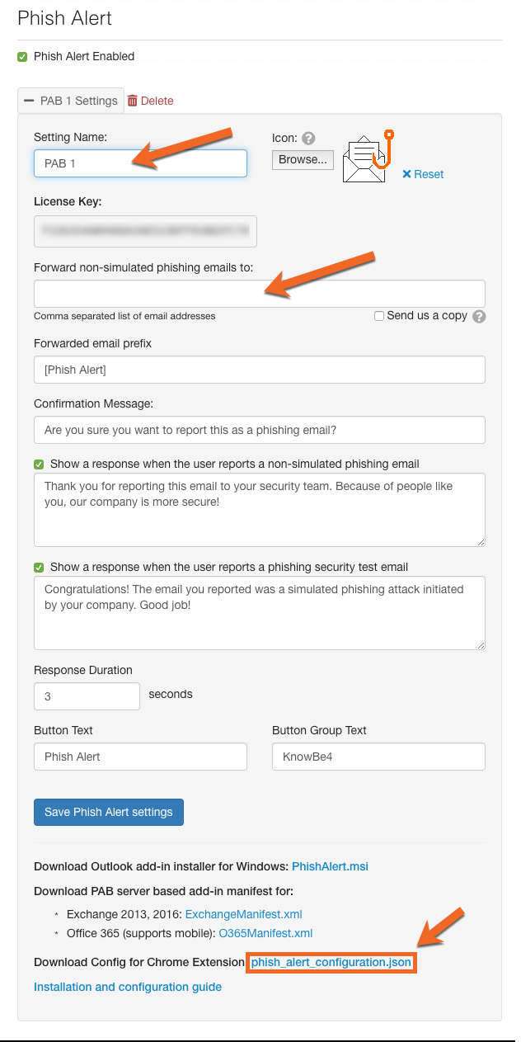
Task: Click the trash icon to delete PAB settings
Action: coord(132,101)
